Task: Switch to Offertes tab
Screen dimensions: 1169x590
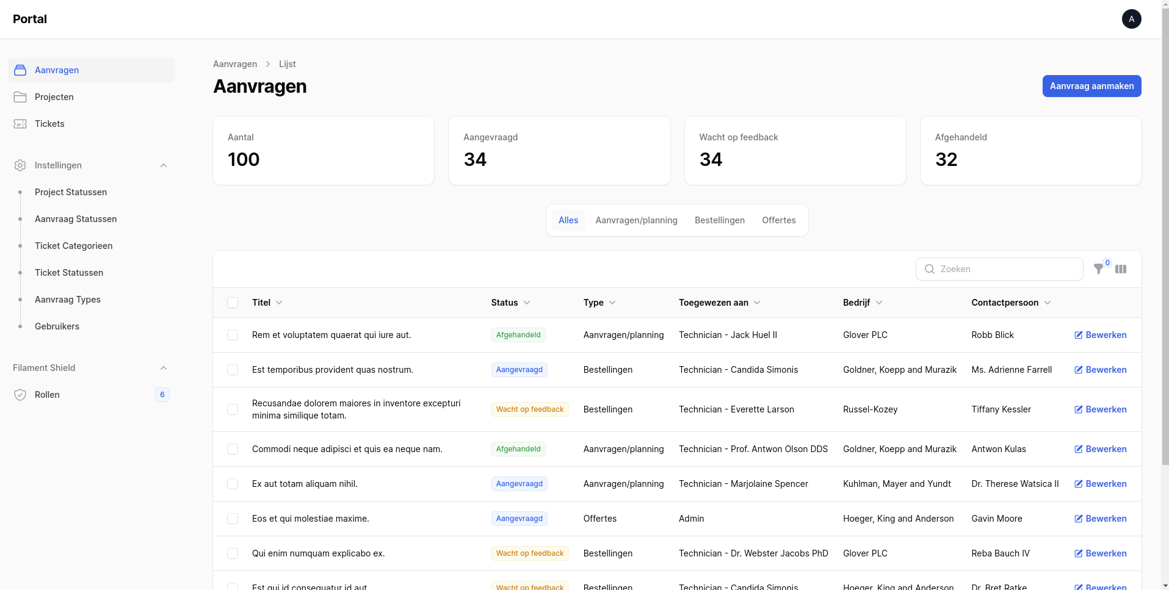Action: coord(779,220)
